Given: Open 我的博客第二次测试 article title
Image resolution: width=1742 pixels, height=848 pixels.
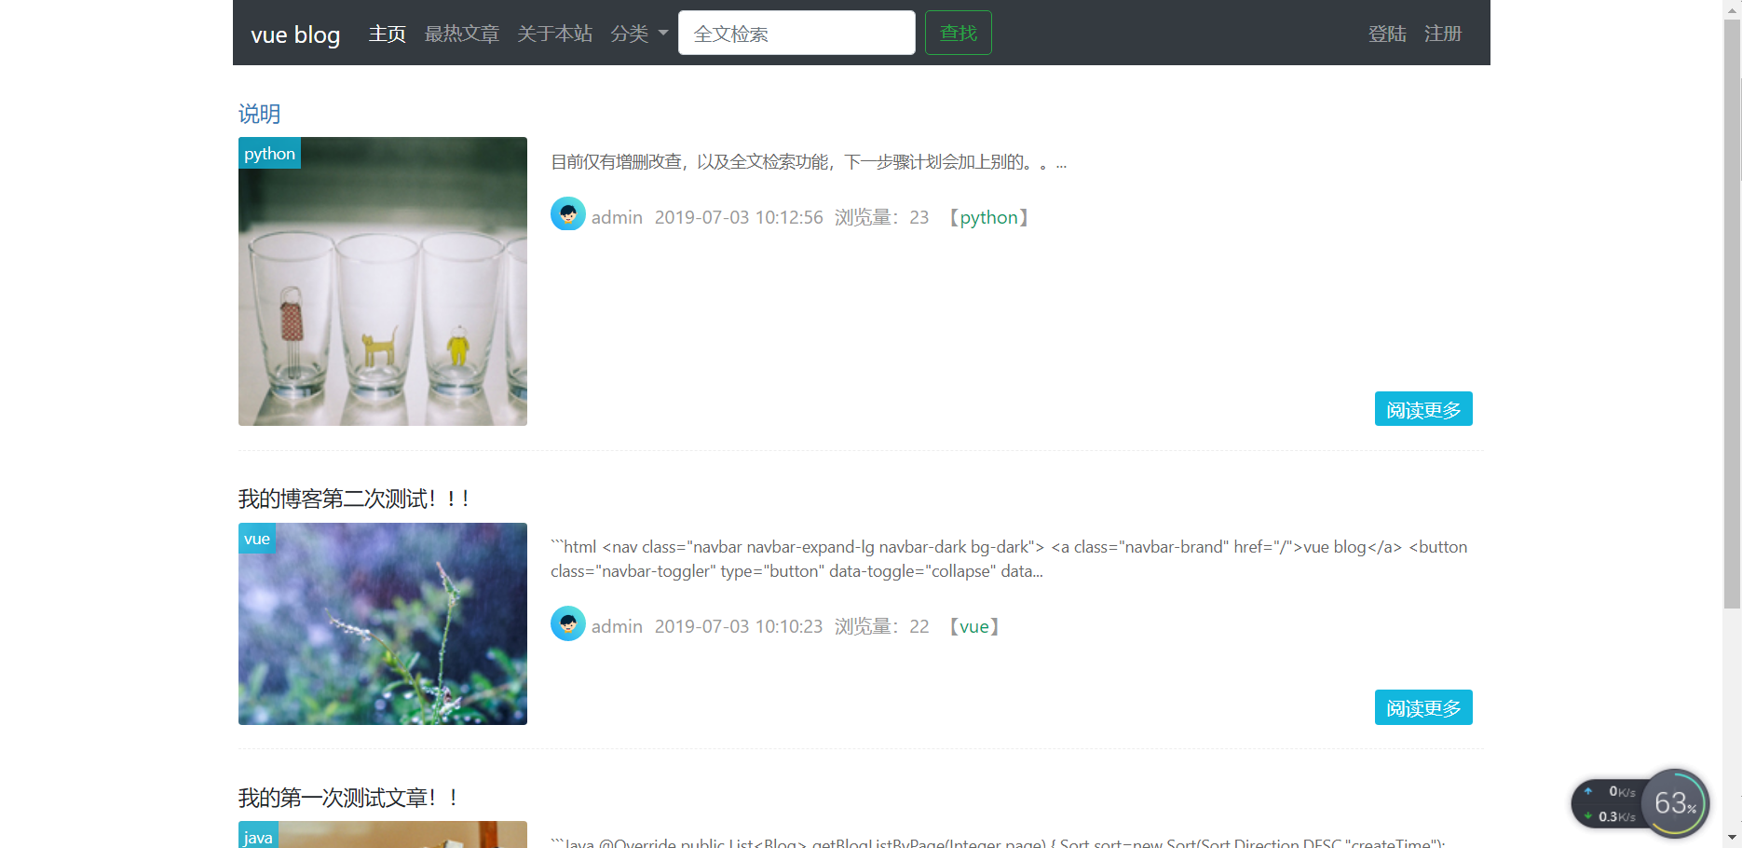Looking at the screenshot, I should (x=353, y=499).
